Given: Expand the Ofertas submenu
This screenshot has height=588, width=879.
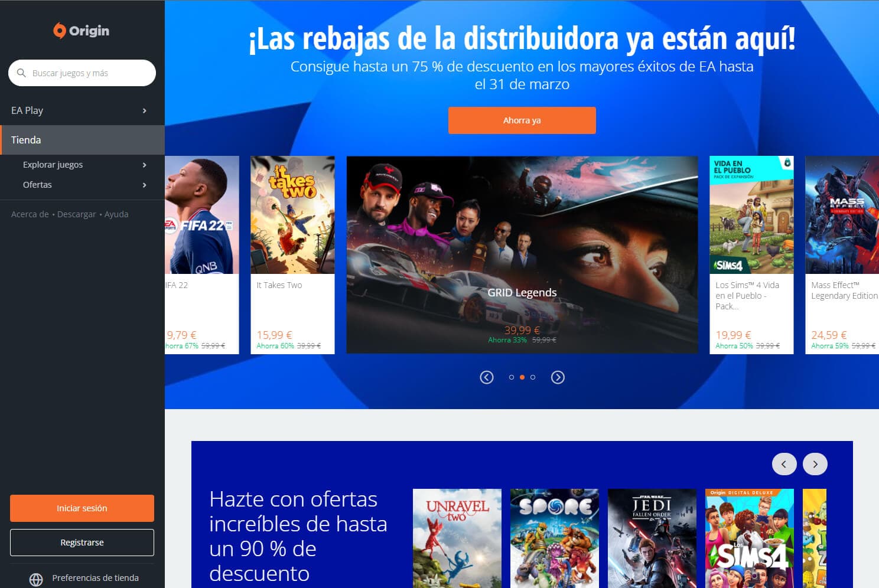Looking at the screenshot, I should (x=144, y=185).
